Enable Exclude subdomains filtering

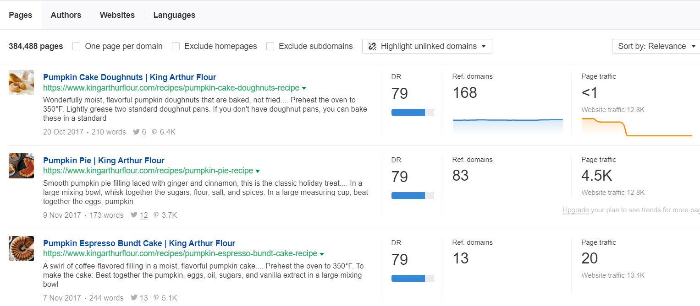[x=270, y=46]
